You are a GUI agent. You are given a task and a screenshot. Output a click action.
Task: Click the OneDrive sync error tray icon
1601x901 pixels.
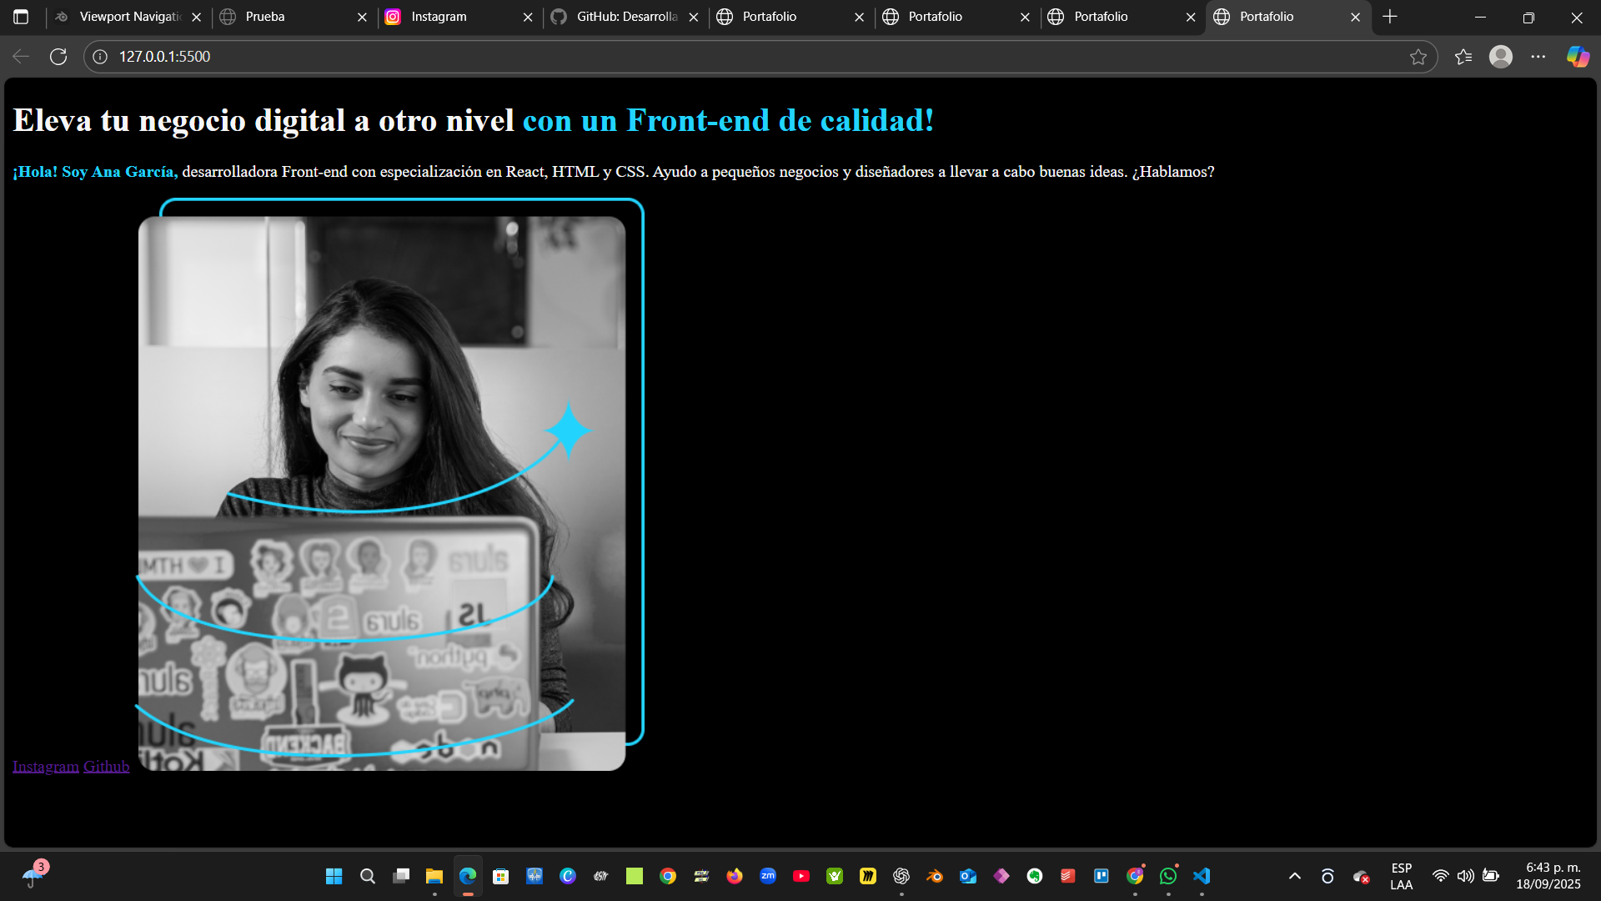click(1361, 876)
